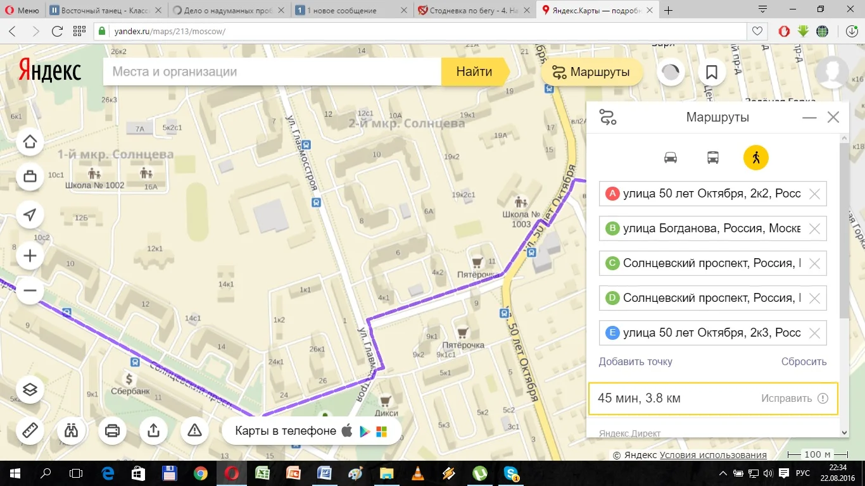Open the Home location shortcut
Image resolution: width=865 pixels, height=486 pixels.
[30, 142]
